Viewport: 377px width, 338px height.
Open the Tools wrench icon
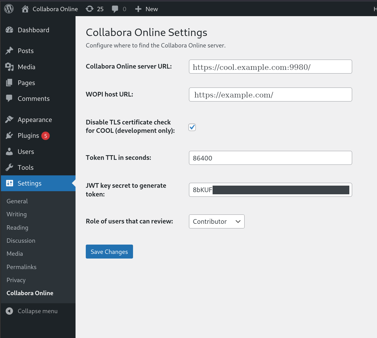click(x=9, y=168)
